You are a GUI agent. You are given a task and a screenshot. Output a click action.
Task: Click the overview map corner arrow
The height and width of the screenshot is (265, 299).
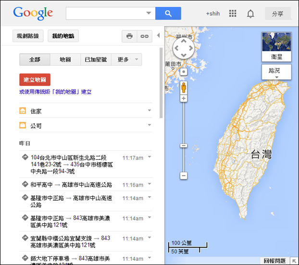click(294, 261)
